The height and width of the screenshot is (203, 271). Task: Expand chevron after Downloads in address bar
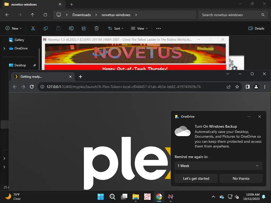96,15
